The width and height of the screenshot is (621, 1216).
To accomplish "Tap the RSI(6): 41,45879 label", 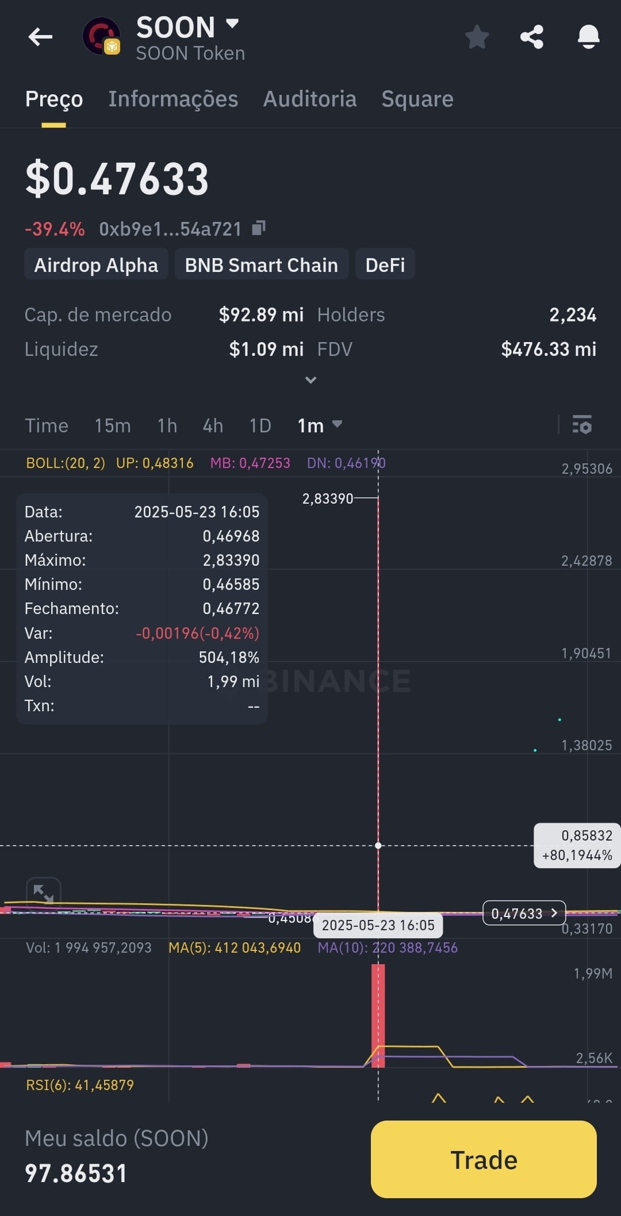I will point(80,1085).
